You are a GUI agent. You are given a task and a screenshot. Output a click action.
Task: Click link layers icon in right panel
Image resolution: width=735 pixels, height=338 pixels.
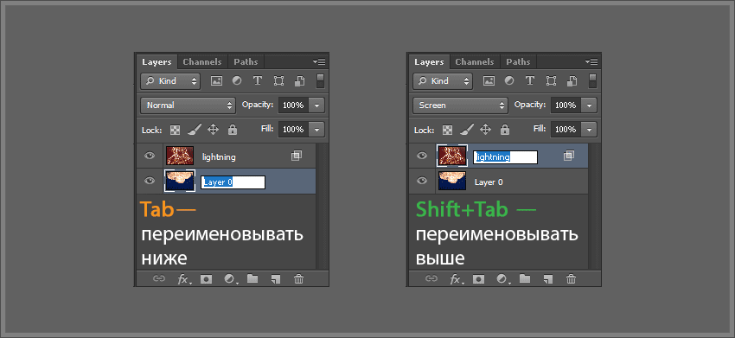pos(431,279)
